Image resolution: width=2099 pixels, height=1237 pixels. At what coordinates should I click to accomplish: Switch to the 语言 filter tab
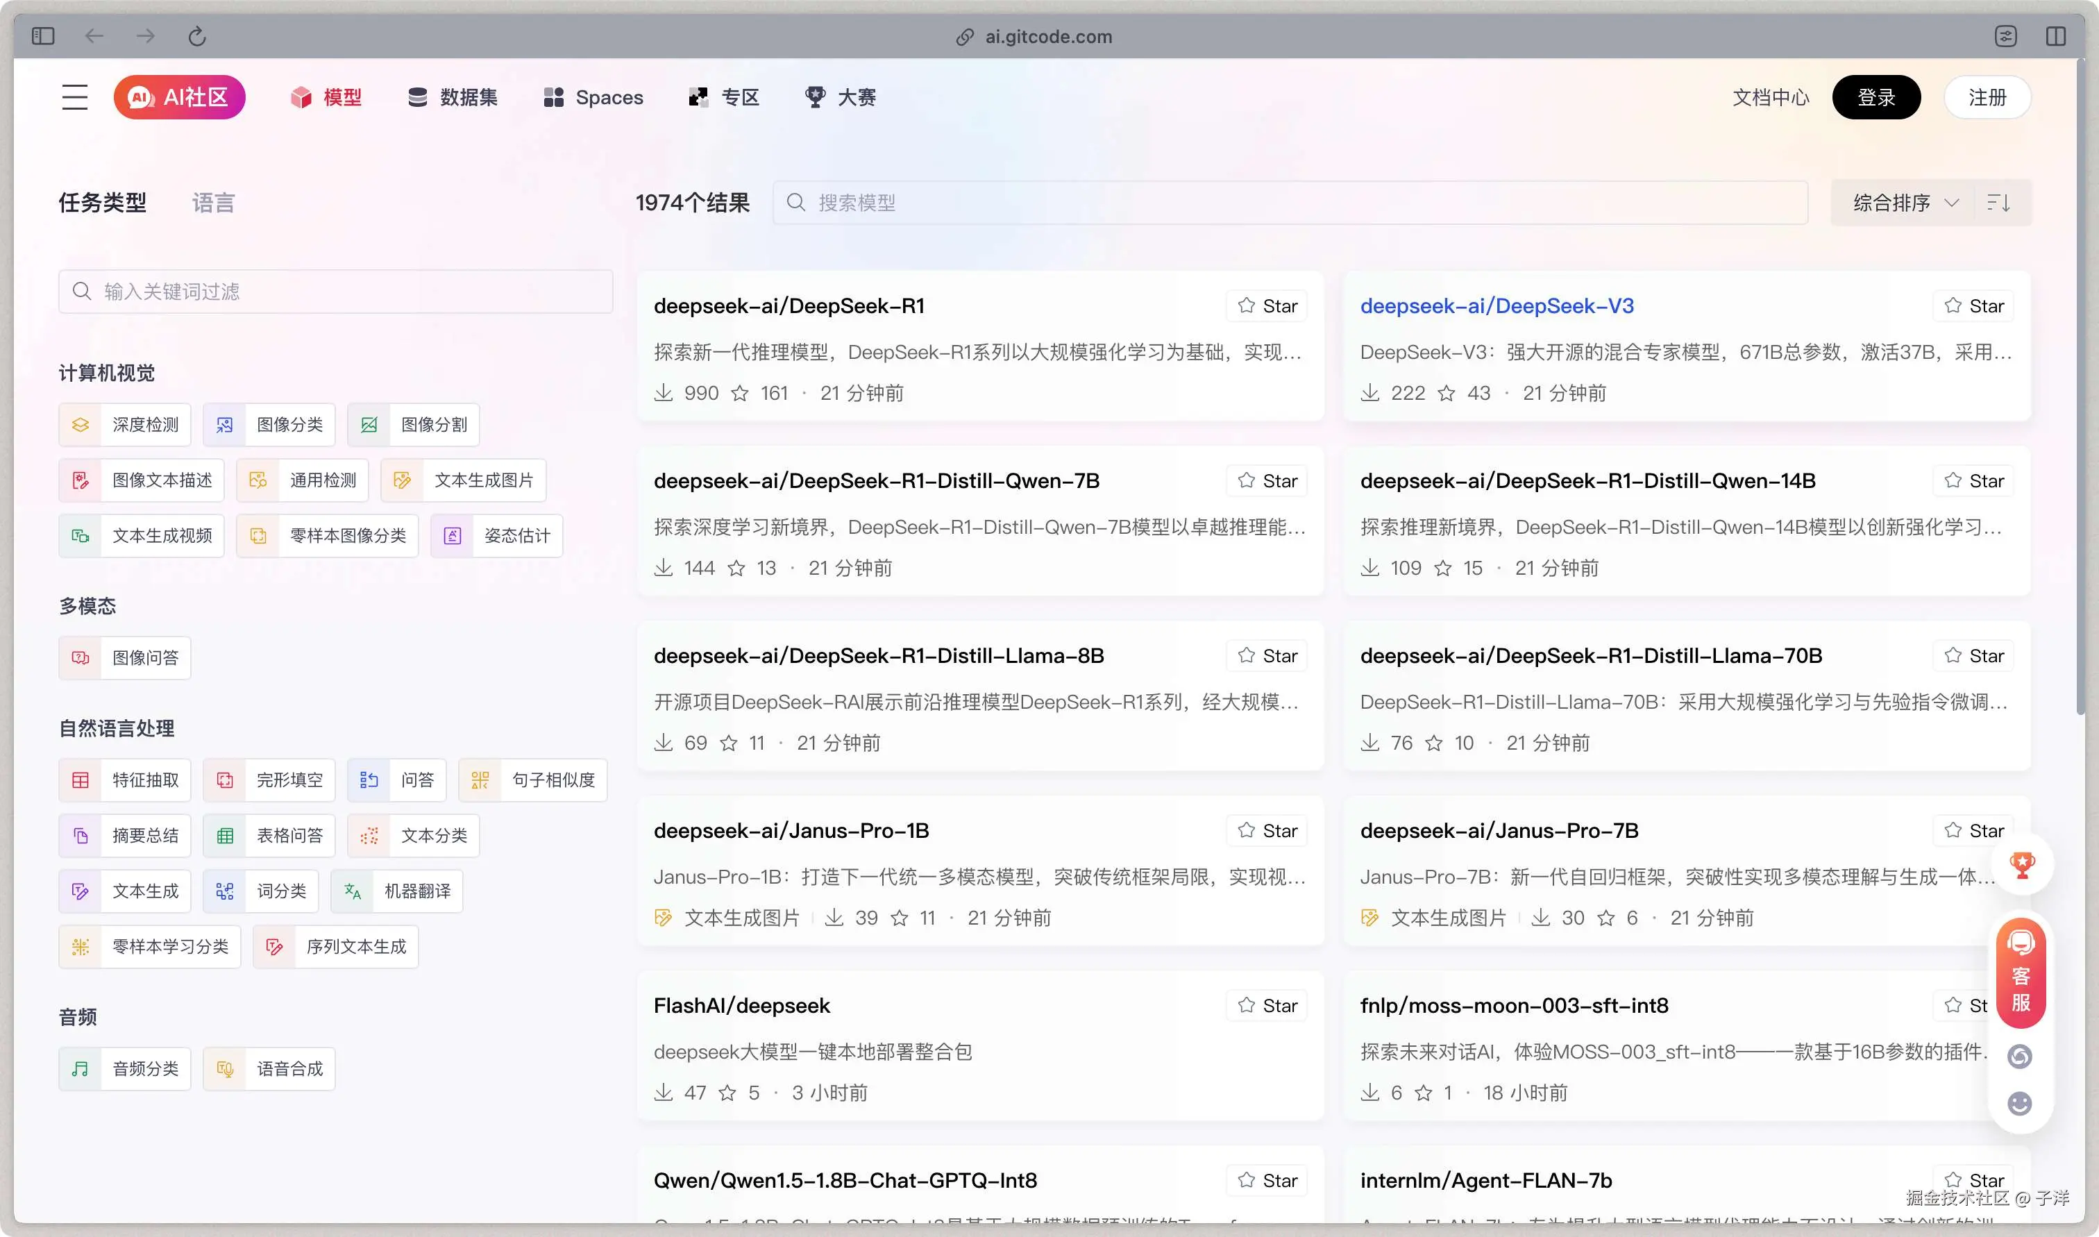pos(213,203)
